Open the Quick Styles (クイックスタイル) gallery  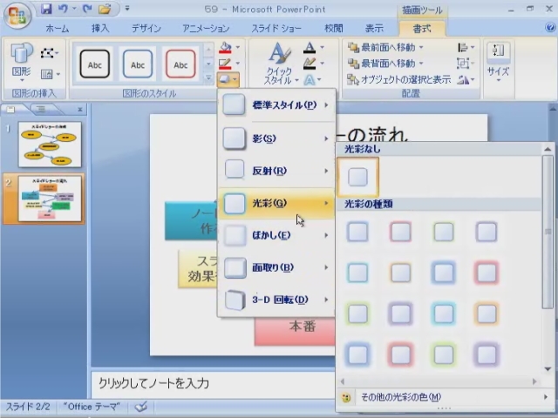click(x=279, y=64)
